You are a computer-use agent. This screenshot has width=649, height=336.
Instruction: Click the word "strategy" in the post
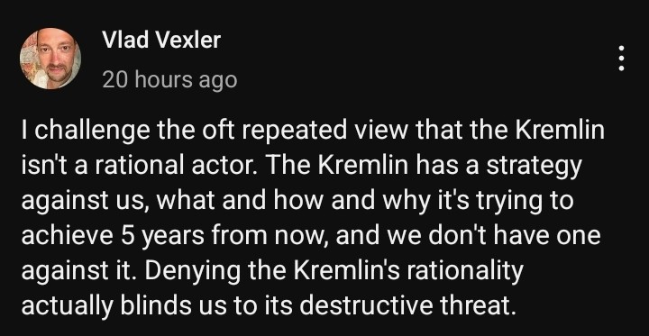coord(534,167)
